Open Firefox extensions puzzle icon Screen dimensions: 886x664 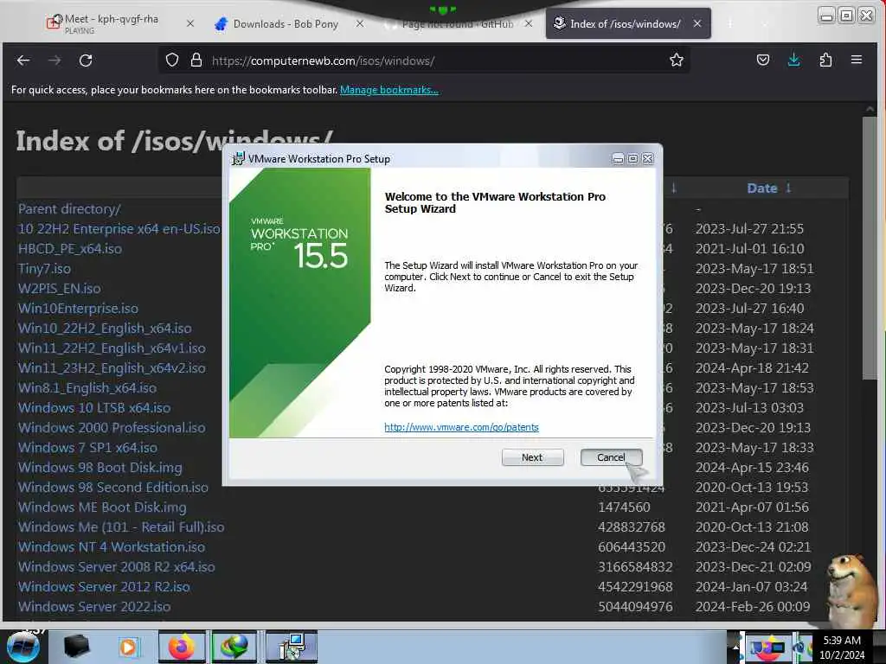pyautogui.click(x=825, y=60)
